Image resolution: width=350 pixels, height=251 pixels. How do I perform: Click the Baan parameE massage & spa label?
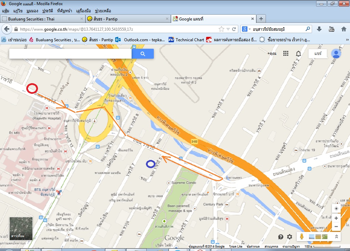point(180,208)
